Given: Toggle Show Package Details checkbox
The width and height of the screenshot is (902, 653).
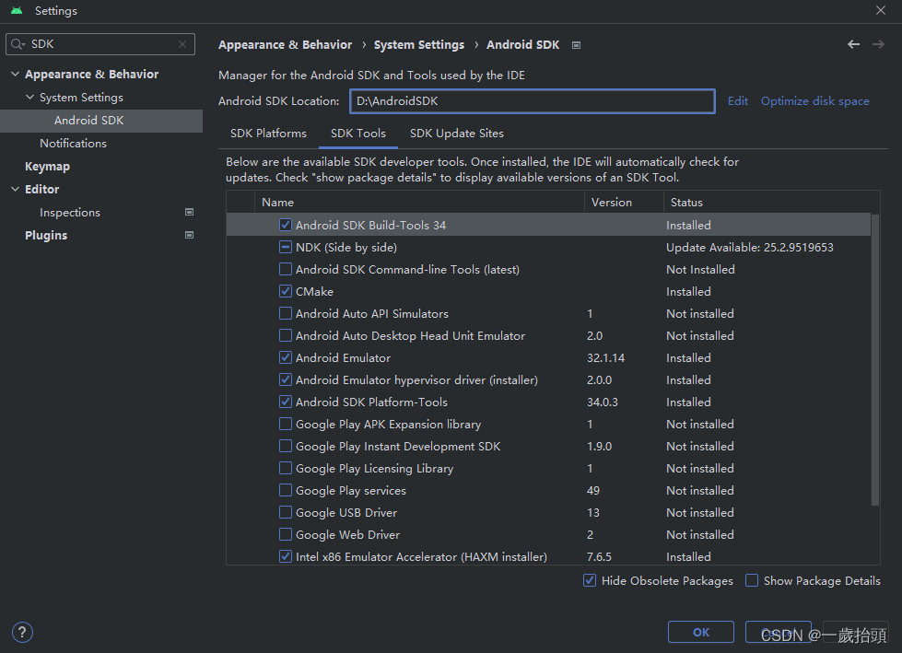Looking at the screenshot, I should coord(752,581).
